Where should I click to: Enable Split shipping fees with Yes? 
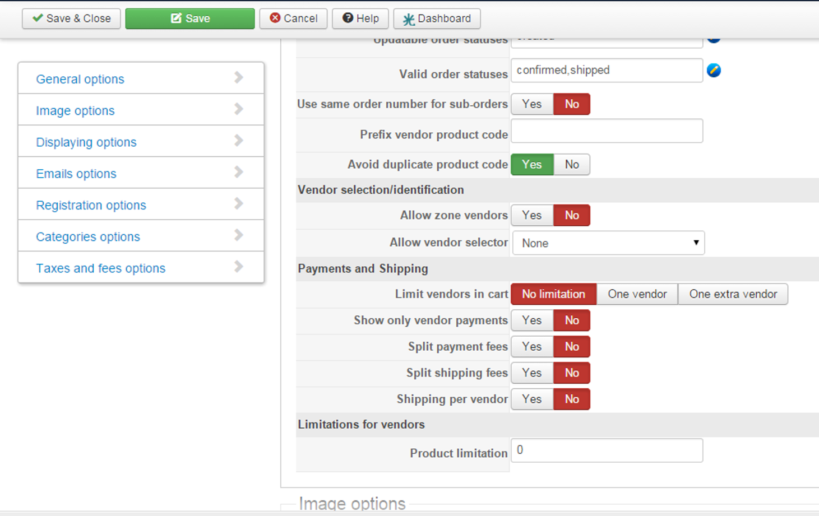[531, 373]
